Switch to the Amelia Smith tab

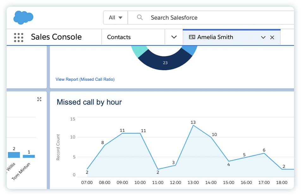pyautogui.click(x=215, y=37)
